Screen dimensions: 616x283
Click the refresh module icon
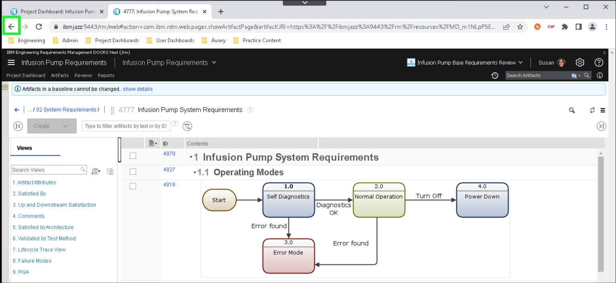tap(592, 110)
